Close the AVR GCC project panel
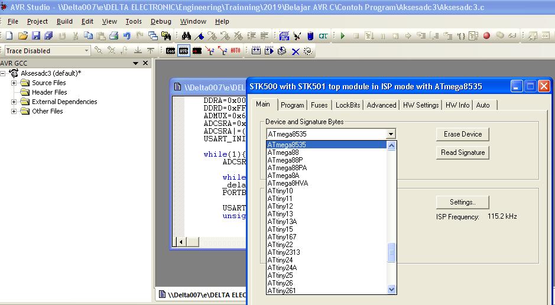This screenshot has height=305, width=555. (145, 63)
